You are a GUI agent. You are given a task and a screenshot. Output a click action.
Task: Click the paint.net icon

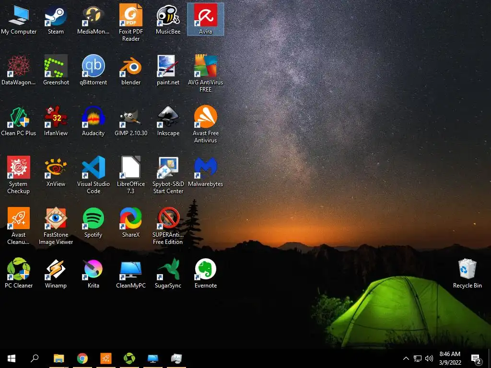[x=168, y=70]
